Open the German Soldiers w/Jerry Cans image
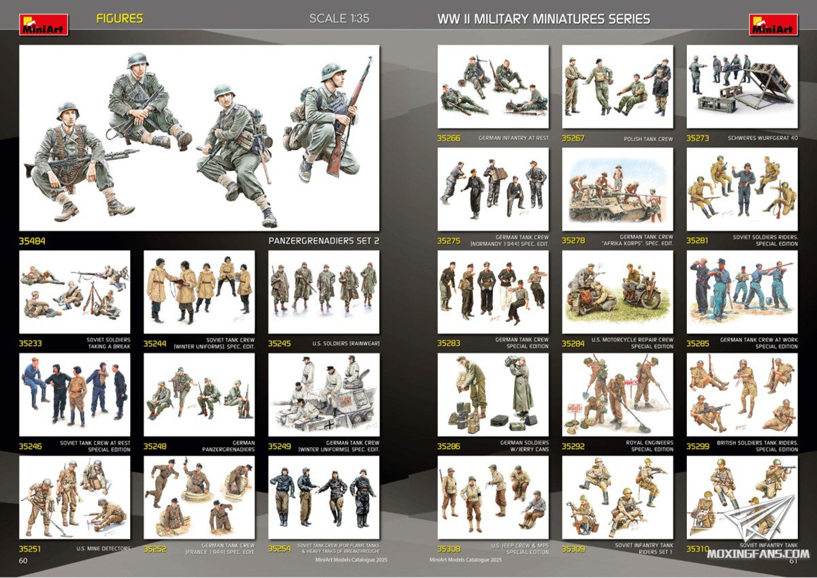This screenshot has width=817, height=578. 493,395
